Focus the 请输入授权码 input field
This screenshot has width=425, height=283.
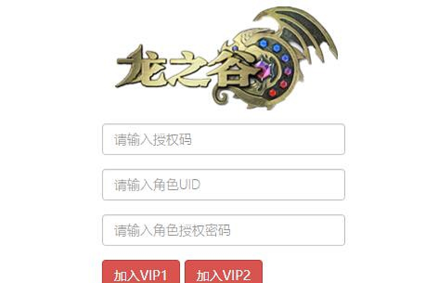224,139
